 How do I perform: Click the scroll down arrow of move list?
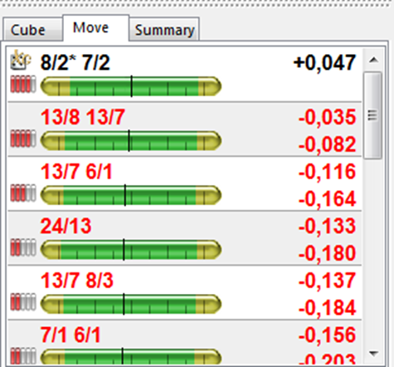(373, 353)
